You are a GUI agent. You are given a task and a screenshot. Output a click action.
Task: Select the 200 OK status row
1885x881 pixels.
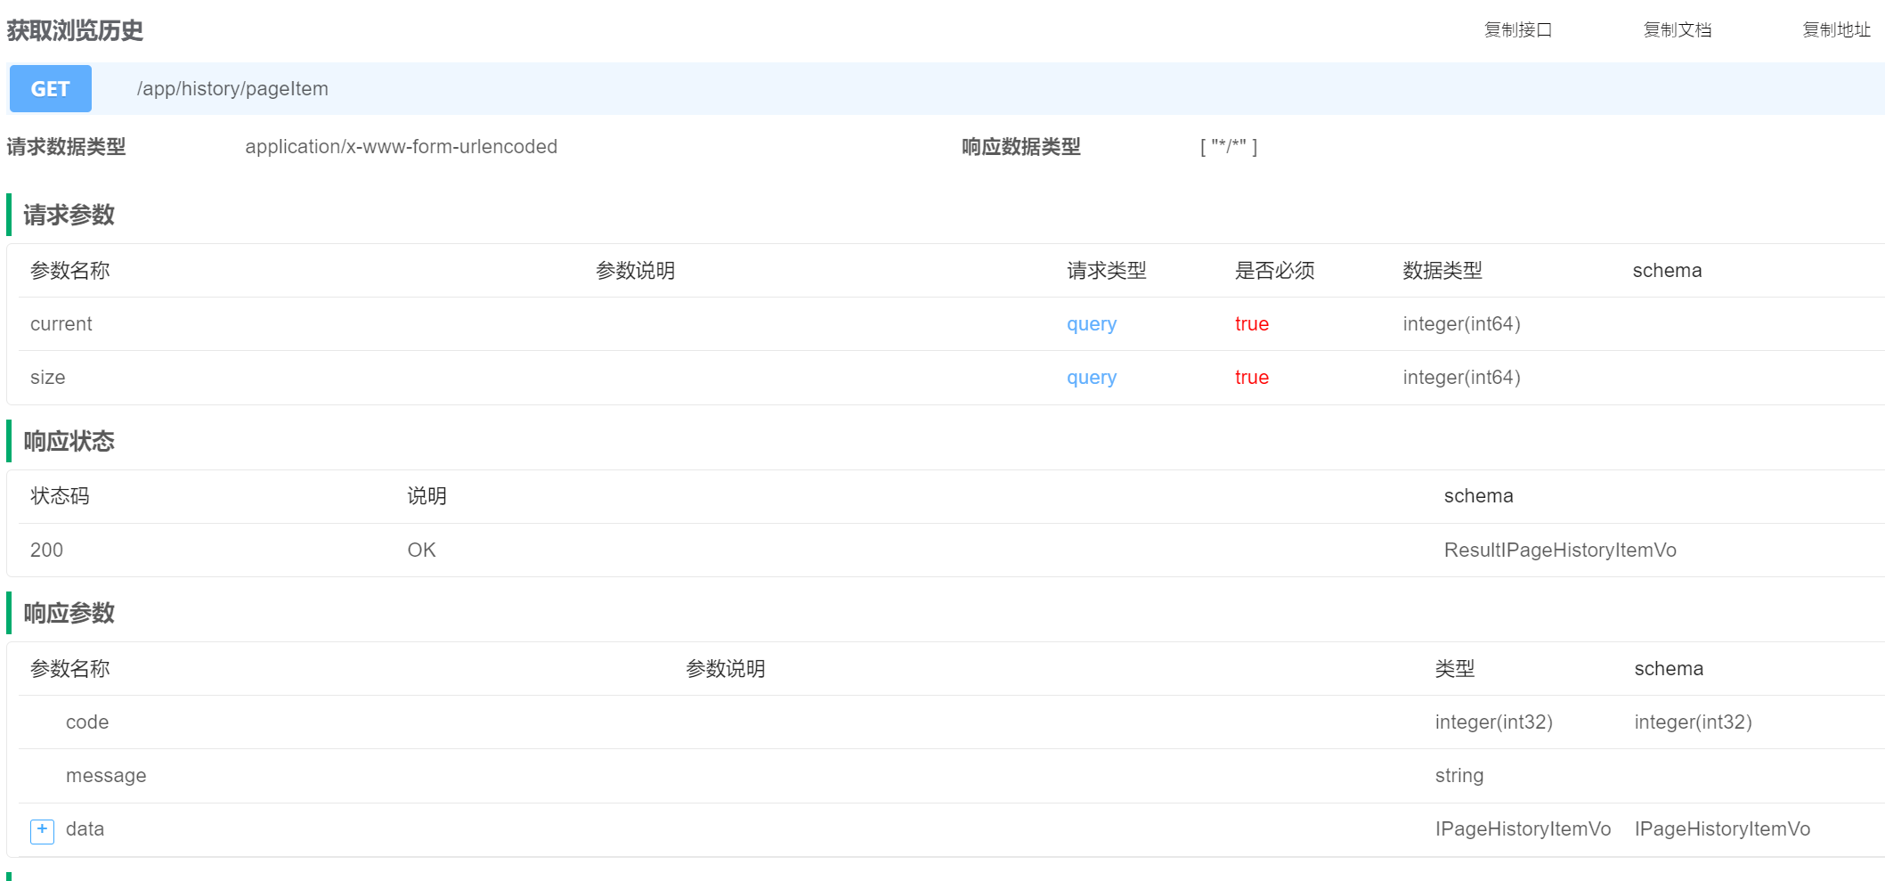[45, 550]
